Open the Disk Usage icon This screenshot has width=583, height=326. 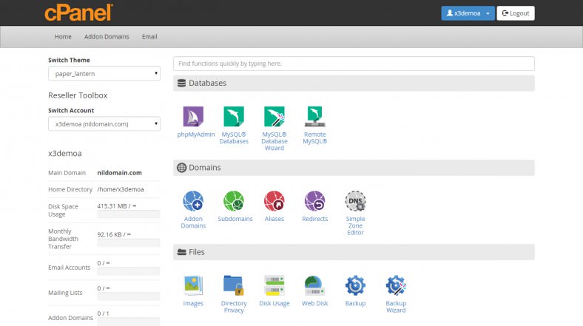274,285
